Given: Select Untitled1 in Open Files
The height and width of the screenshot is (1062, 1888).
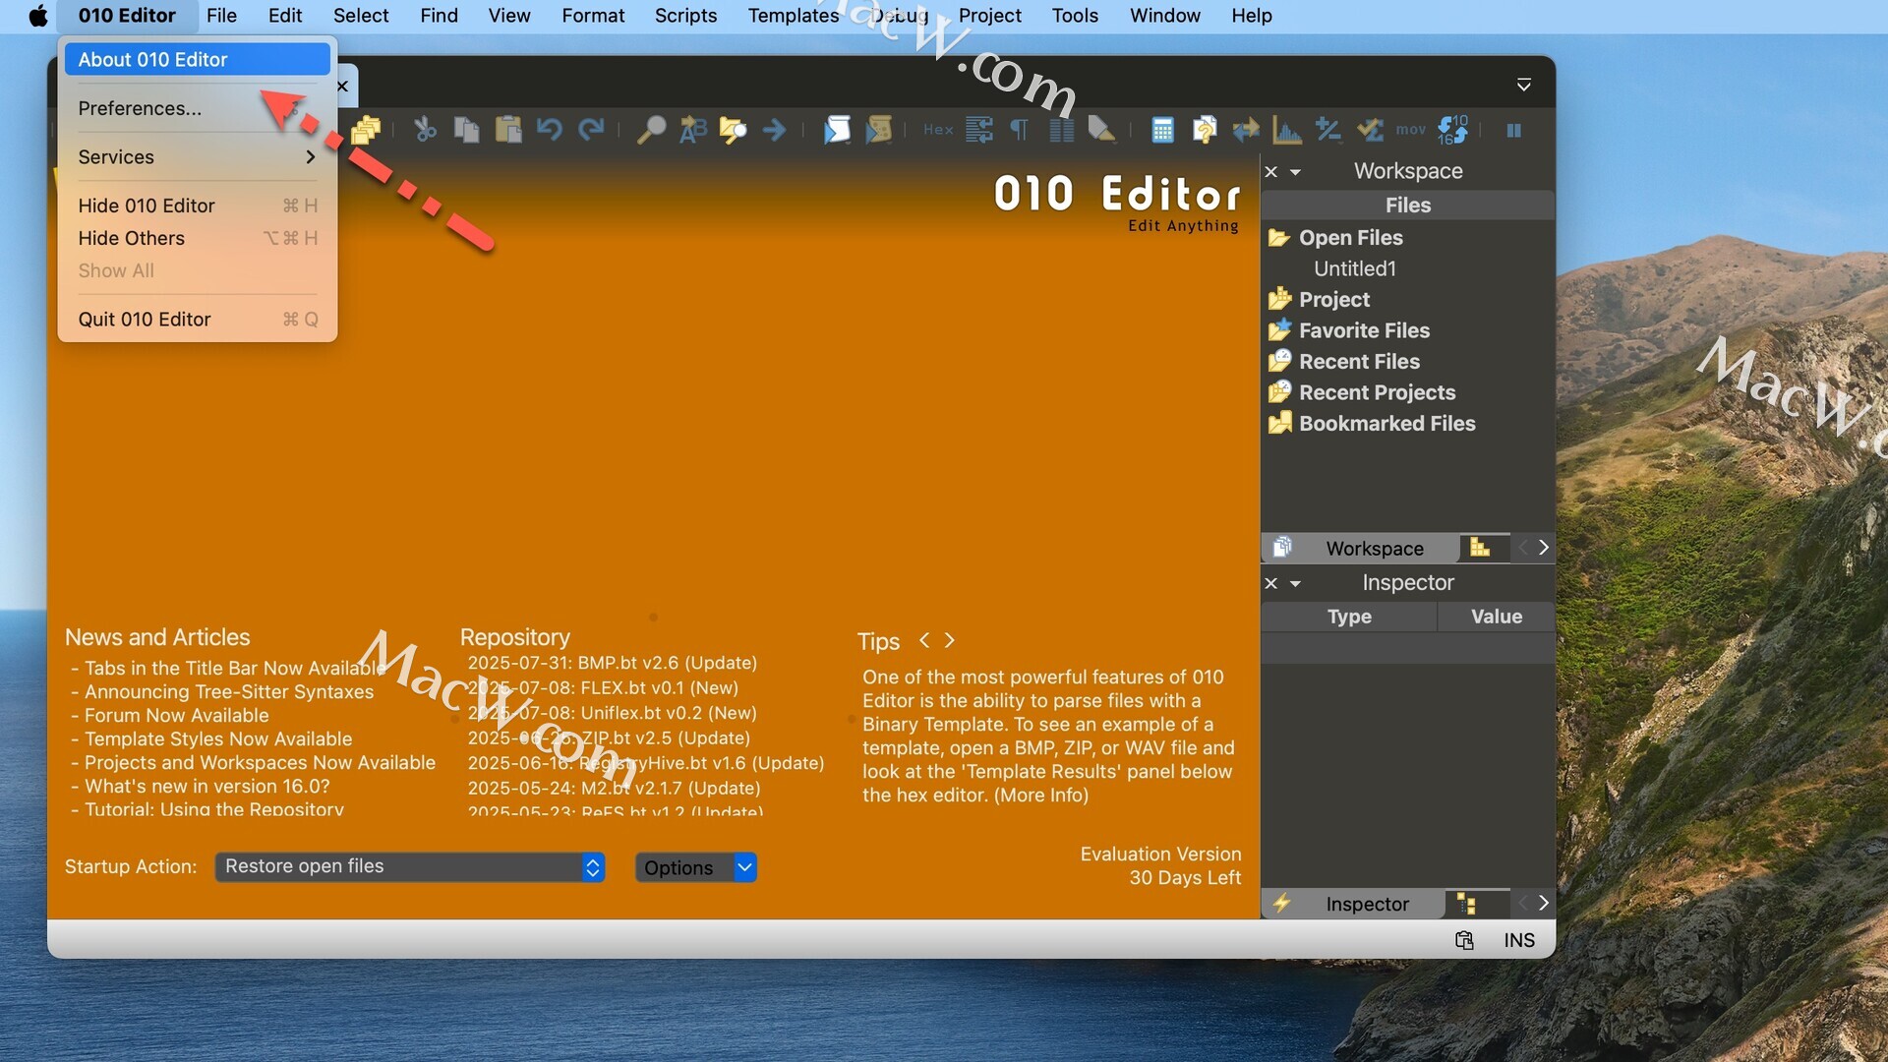Looking at the screenshot, I should pyautogui.click(x=1354, y=268).
